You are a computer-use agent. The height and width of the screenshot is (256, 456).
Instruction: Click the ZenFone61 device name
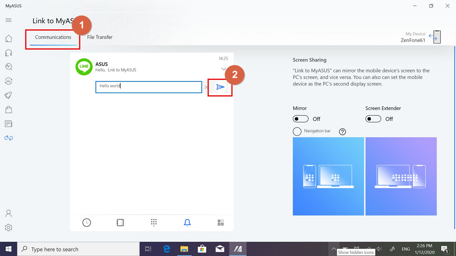tap(412, 40)
